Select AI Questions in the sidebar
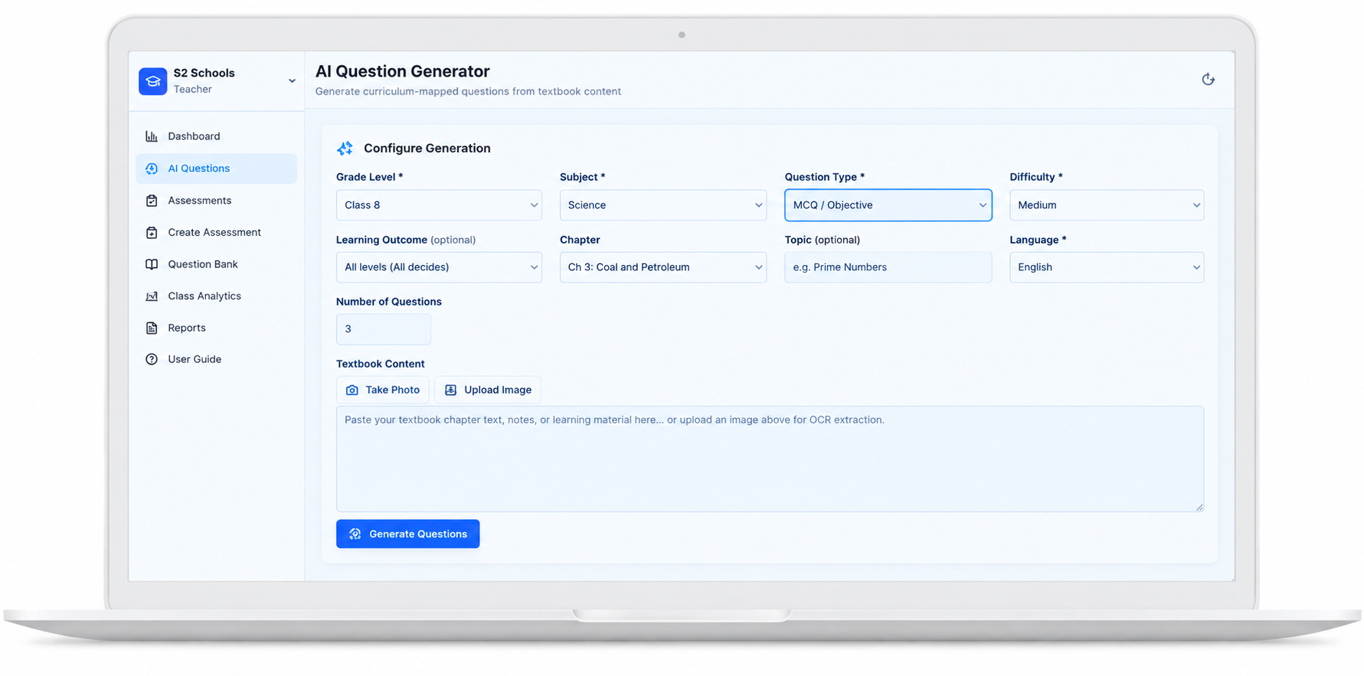This screenshot has height=676, width=1364. [x=216, y=168]
